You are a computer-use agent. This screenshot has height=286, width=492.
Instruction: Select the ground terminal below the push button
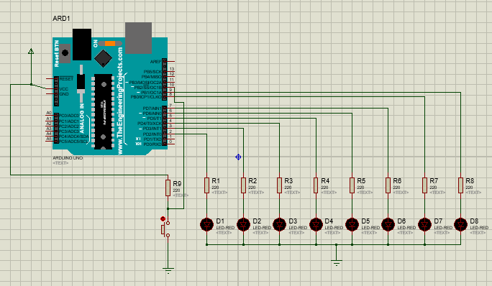(168, 271)
